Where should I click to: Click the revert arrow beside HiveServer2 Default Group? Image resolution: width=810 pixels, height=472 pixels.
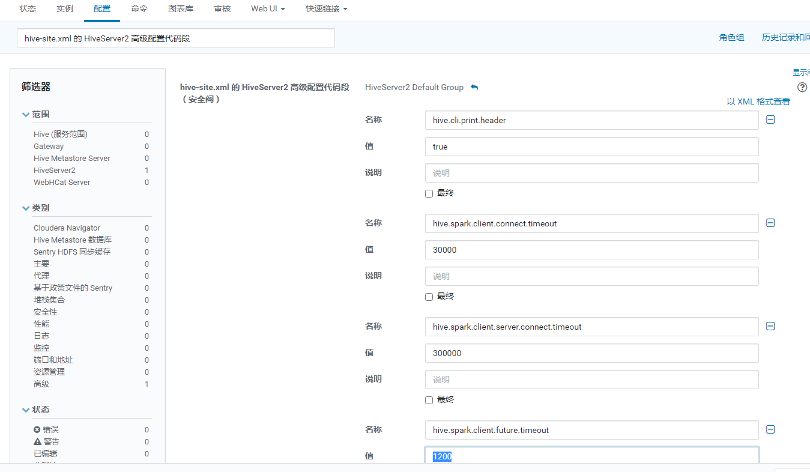coord(474,87)
